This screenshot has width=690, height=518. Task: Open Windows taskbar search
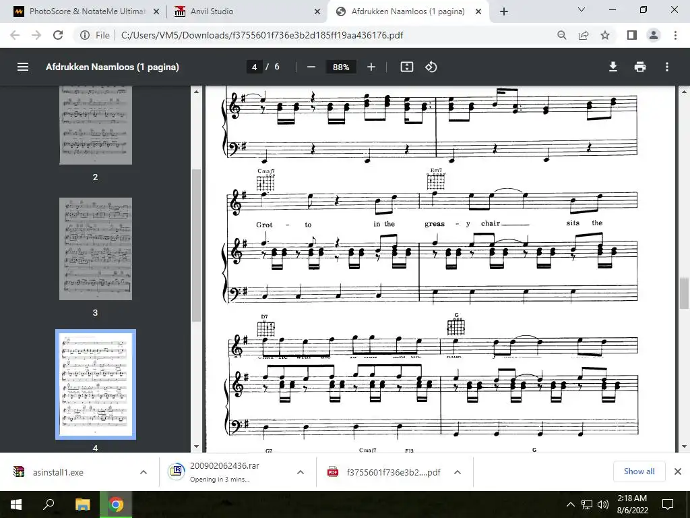click(x=49, y=505)
